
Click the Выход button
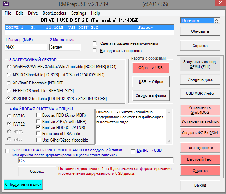(200, 185)
